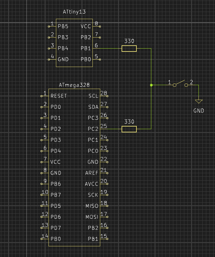Click the PB2 pin 16 label on ATmega328
This screenshot has width=215, height=257.
93,228
